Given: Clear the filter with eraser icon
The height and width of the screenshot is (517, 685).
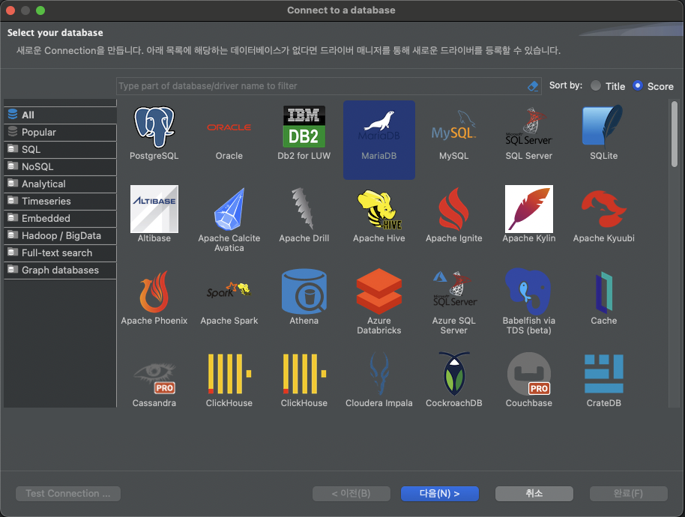Looking at the screenshot, I should click(533, 86).
